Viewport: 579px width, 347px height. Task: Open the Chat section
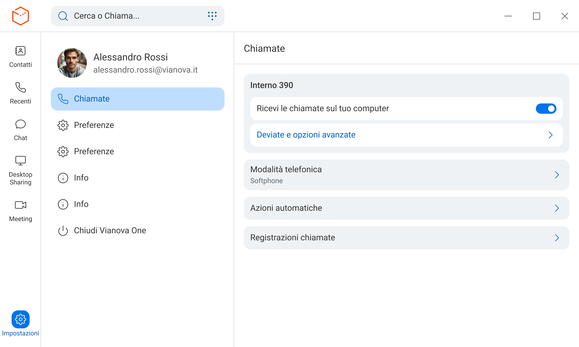20,124
